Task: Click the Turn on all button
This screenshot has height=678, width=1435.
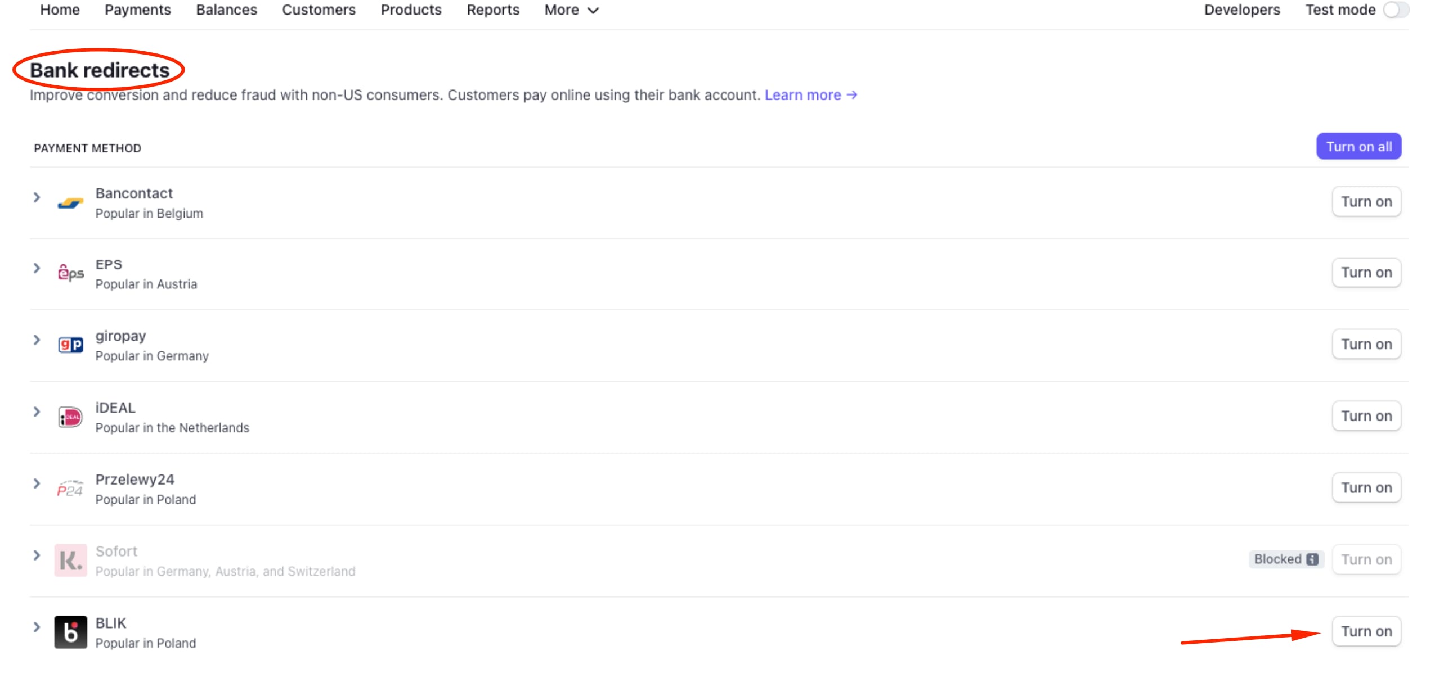Action: click(1358, 146)
